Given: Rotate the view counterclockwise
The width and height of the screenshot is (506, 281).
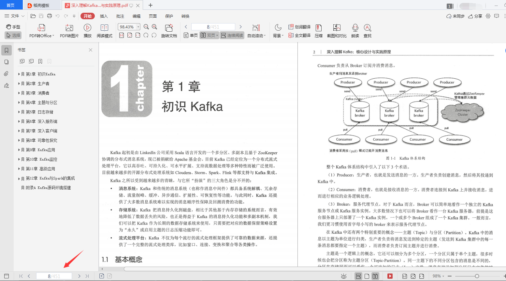Looking at the screenshot, I should [x=154, y=35].
